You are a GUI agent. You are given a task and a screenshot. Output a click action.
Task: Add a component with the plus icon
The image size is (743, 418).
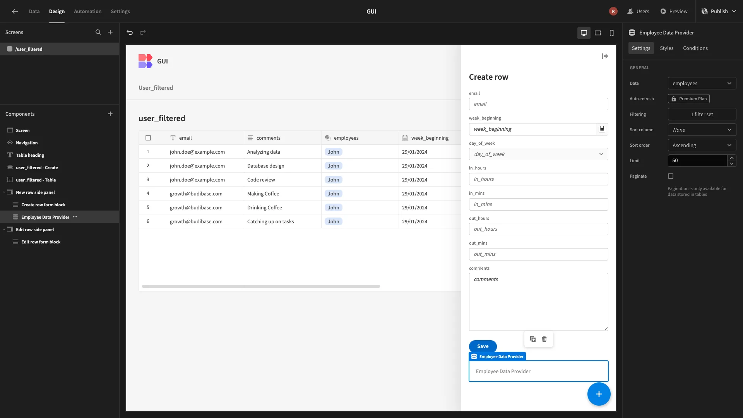pos(110,114)
